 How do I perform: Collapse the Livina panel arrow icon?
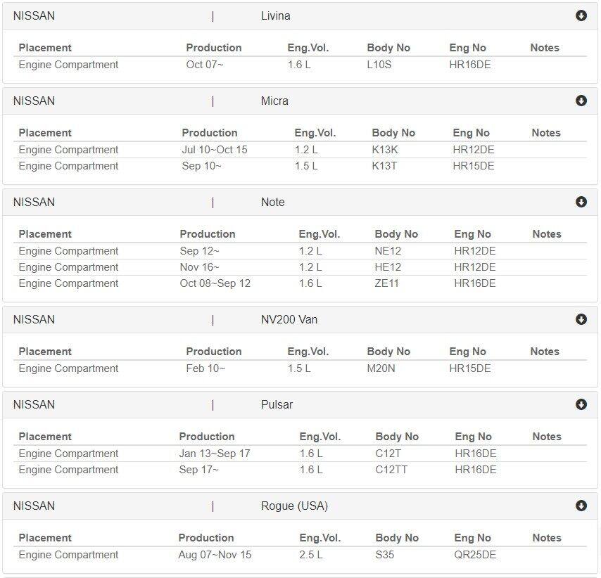click(x=581, y=15)
